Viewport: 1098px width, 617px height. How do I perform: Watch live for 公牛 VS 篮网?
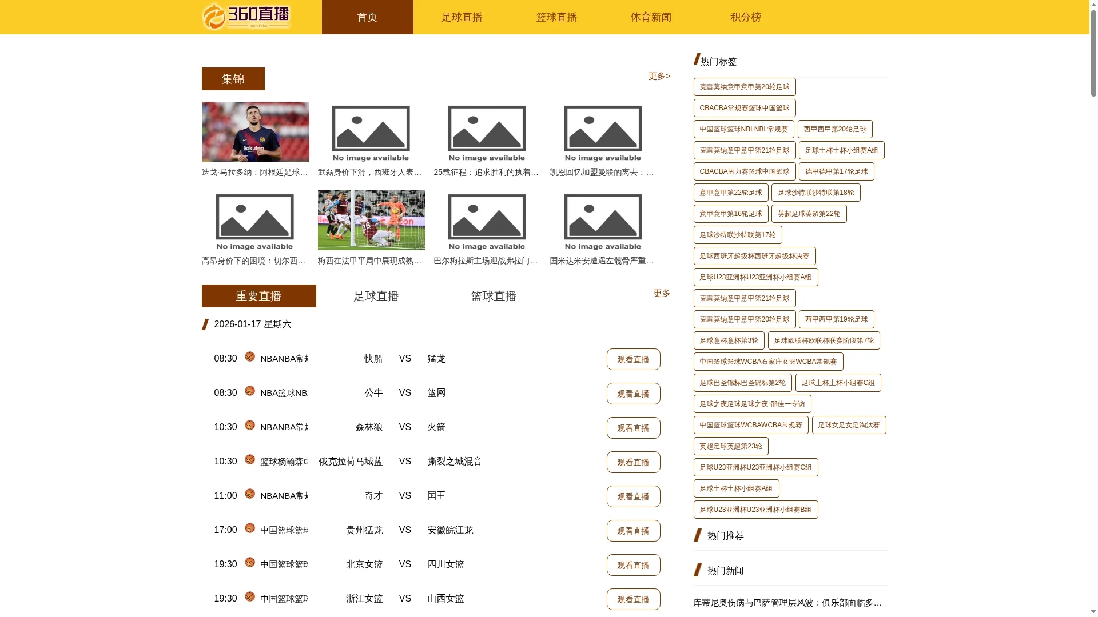633,394
